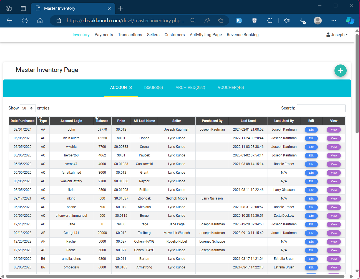Click browser profile avatar icon
The image size is (360, 279).
(318, 21)
